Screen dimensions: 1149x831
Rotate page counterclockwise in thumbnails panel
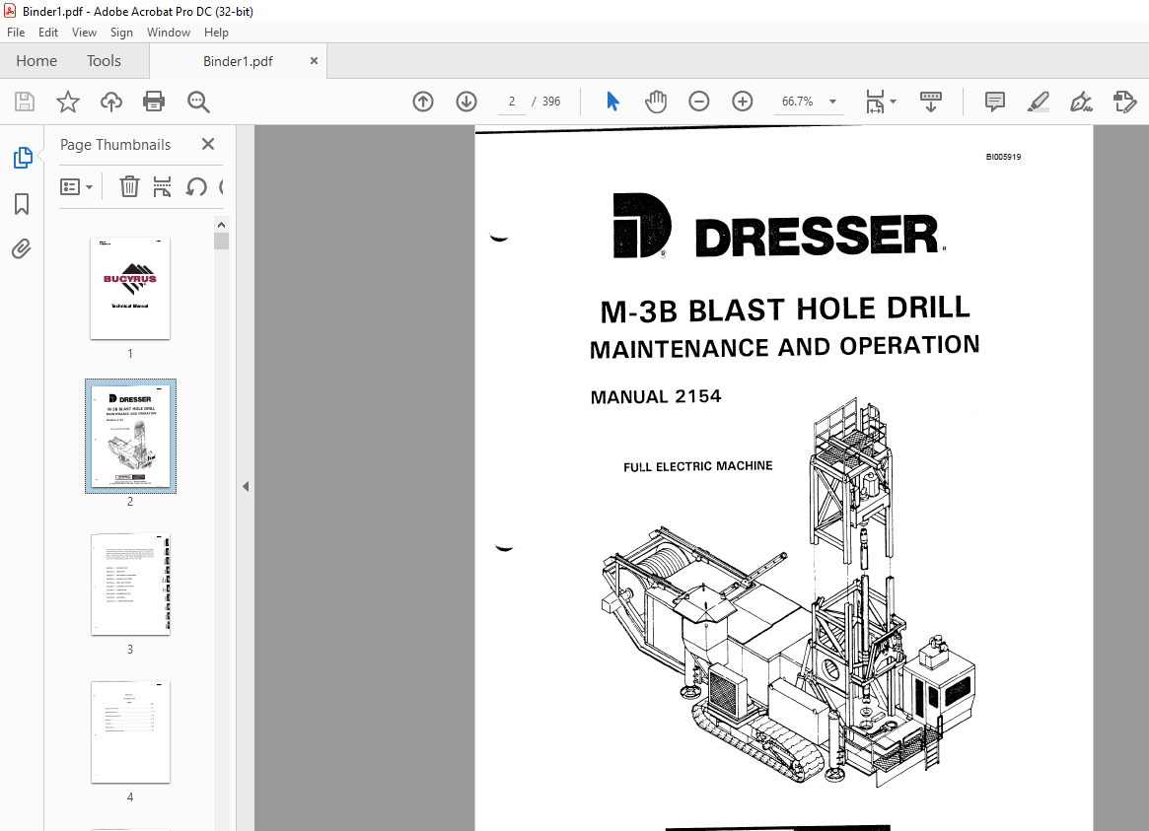195,186
